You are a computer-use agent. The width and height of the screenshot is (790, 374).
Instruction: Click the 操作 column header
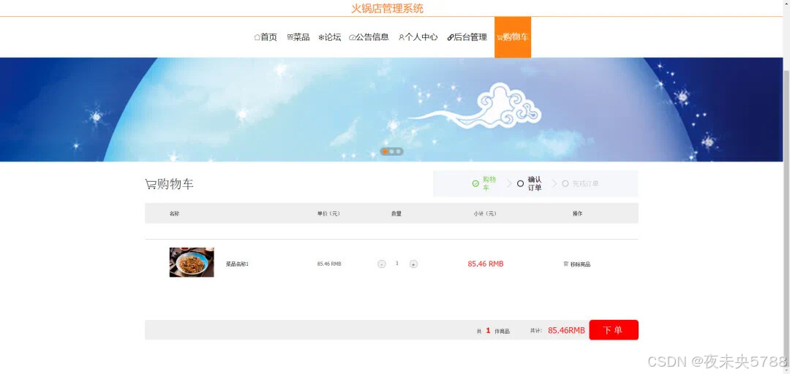577,213
